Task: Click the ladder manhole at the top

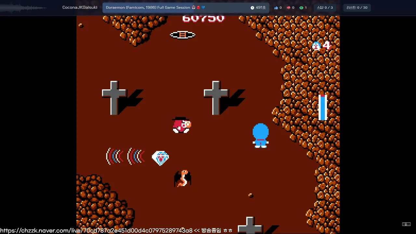Action: (183, 35)
